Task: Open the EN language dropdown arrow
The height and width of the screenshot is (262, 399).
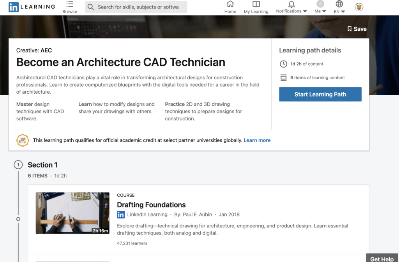Action: tap(343, 12)
